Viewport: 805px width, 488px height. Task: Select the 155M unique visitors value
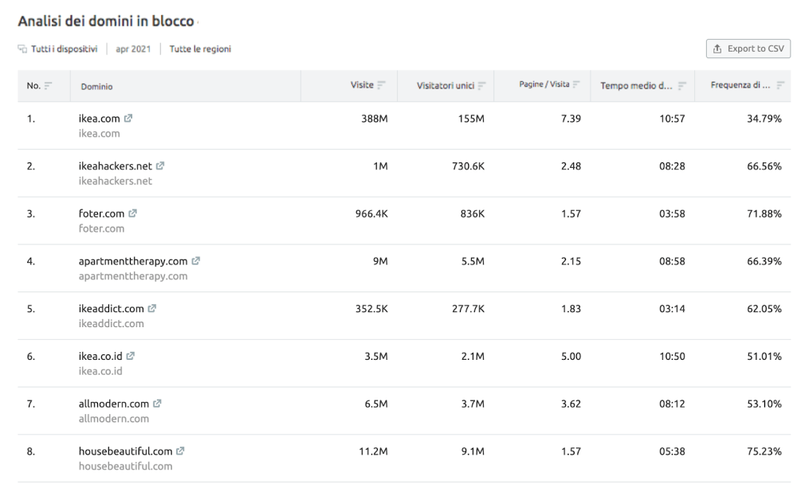pos(471,119)
